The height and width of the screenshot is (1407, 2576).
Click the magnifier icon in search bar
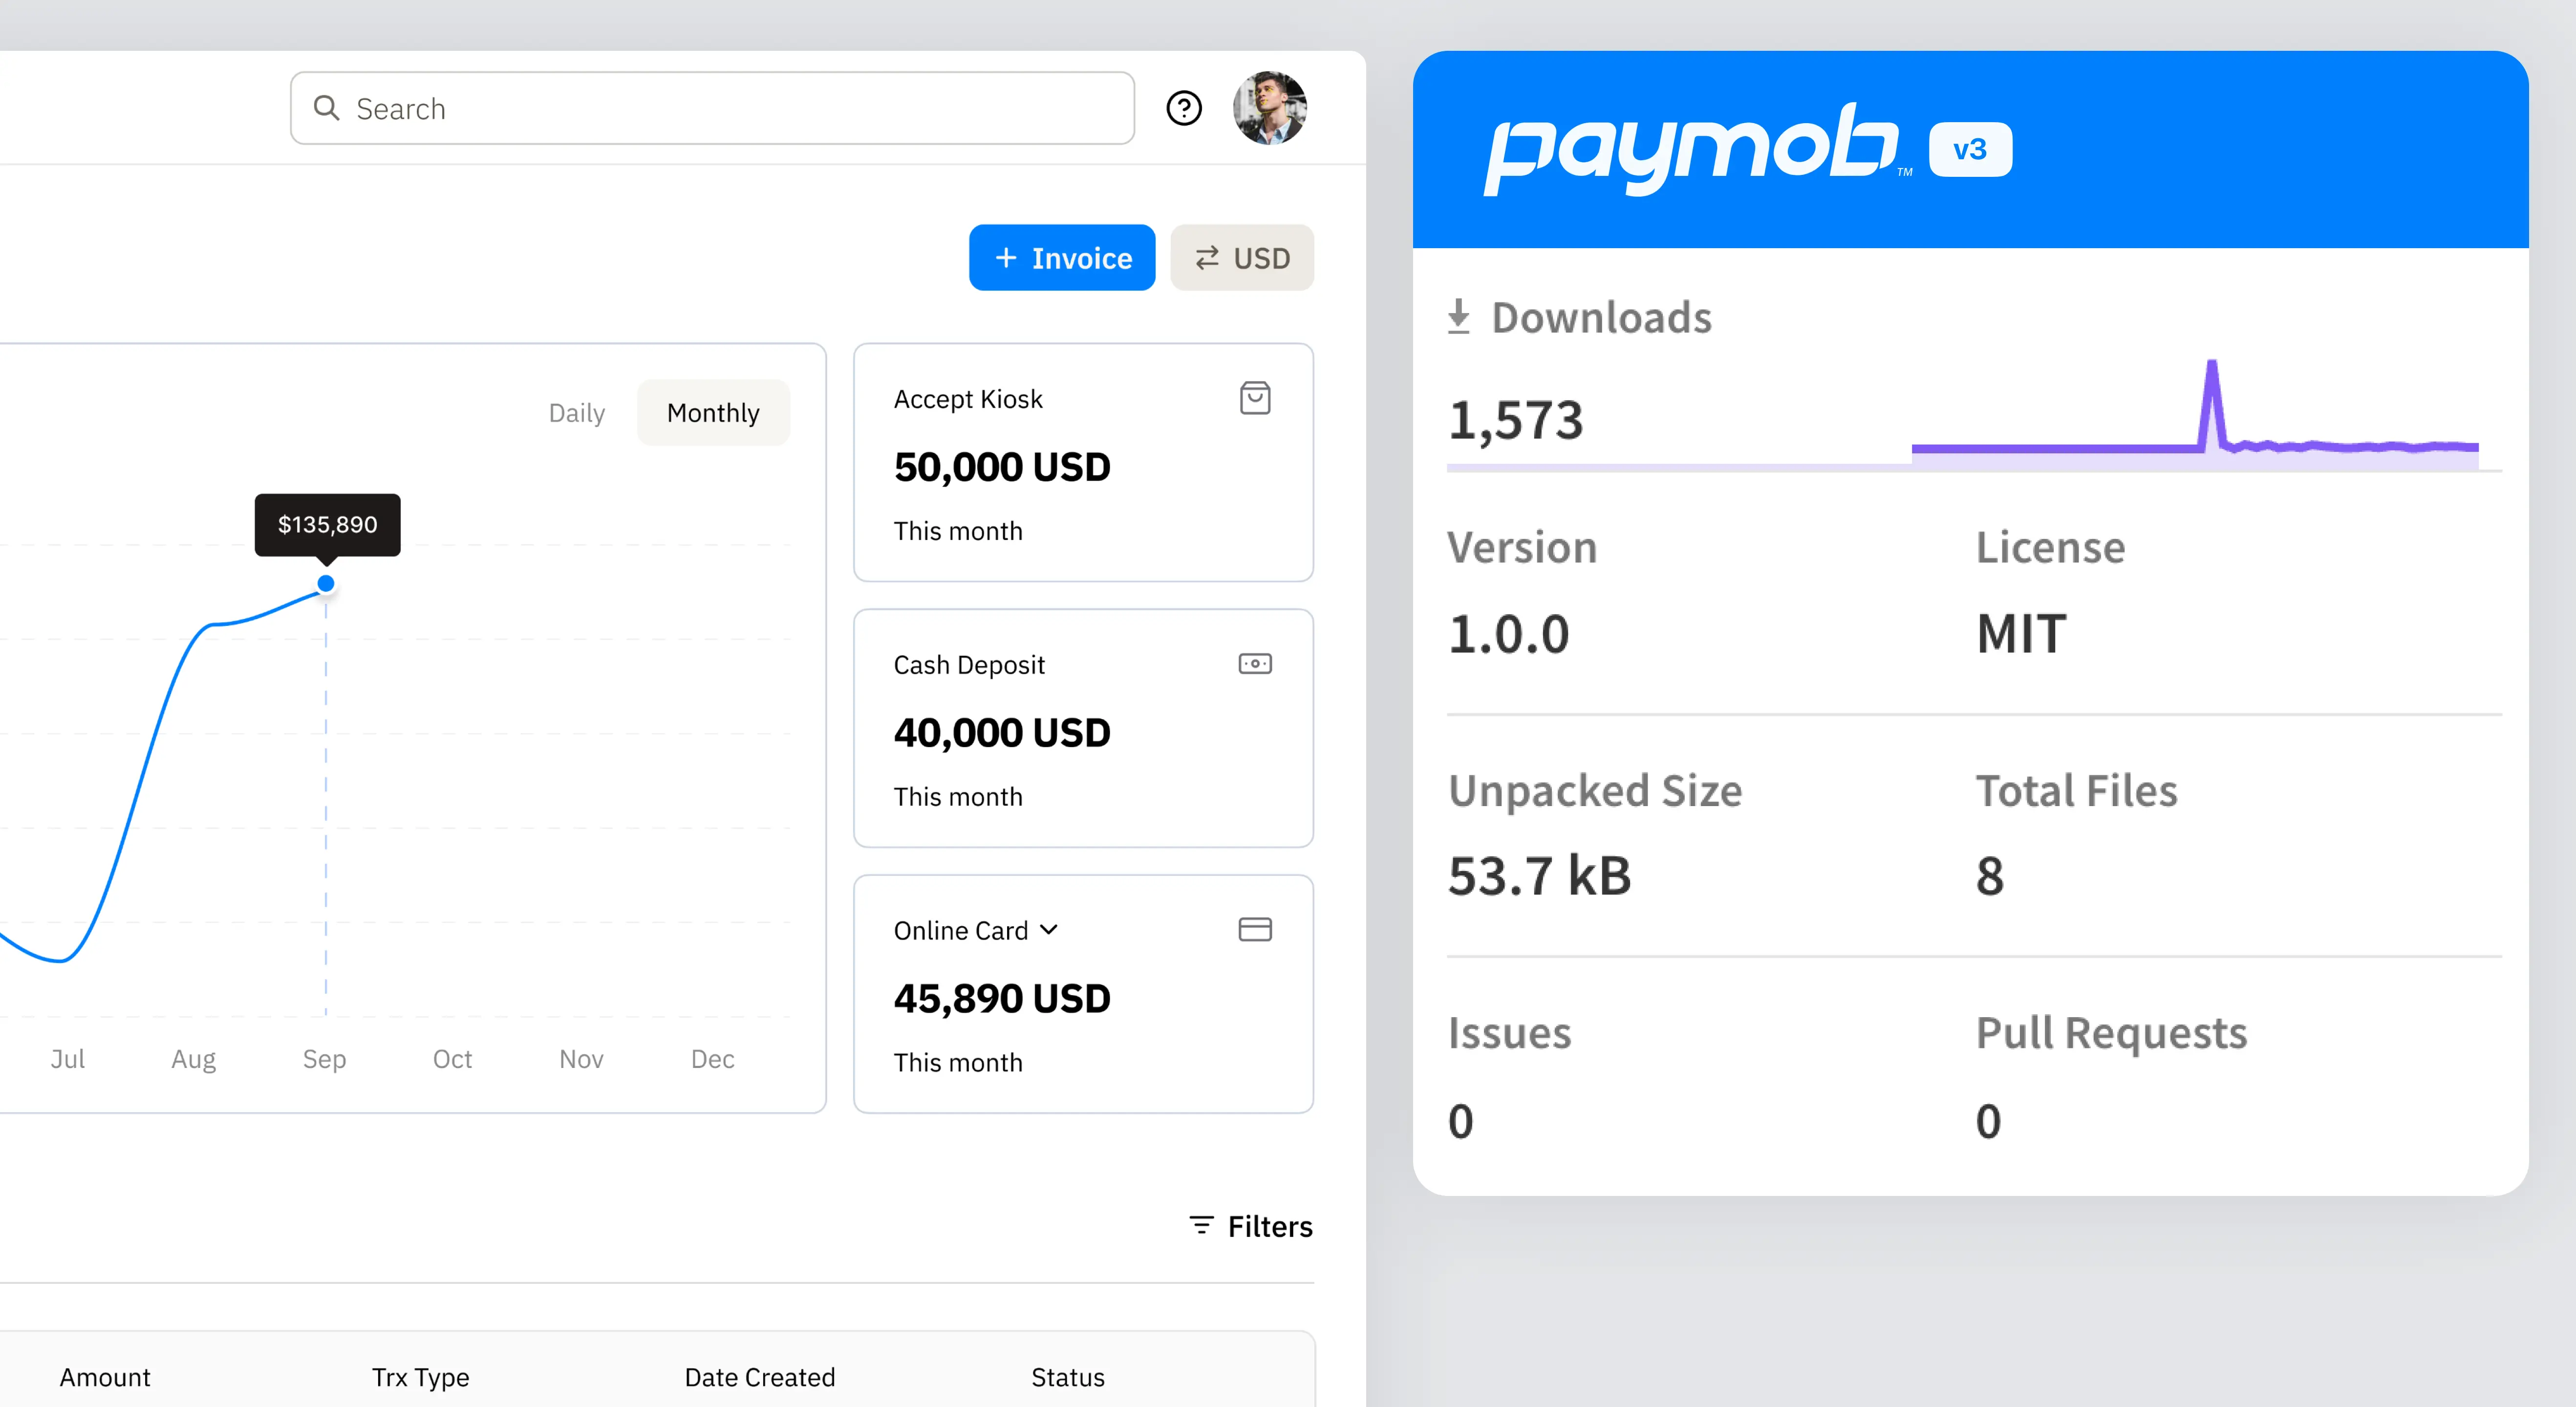pyautogui.click(x=326, y=108)
